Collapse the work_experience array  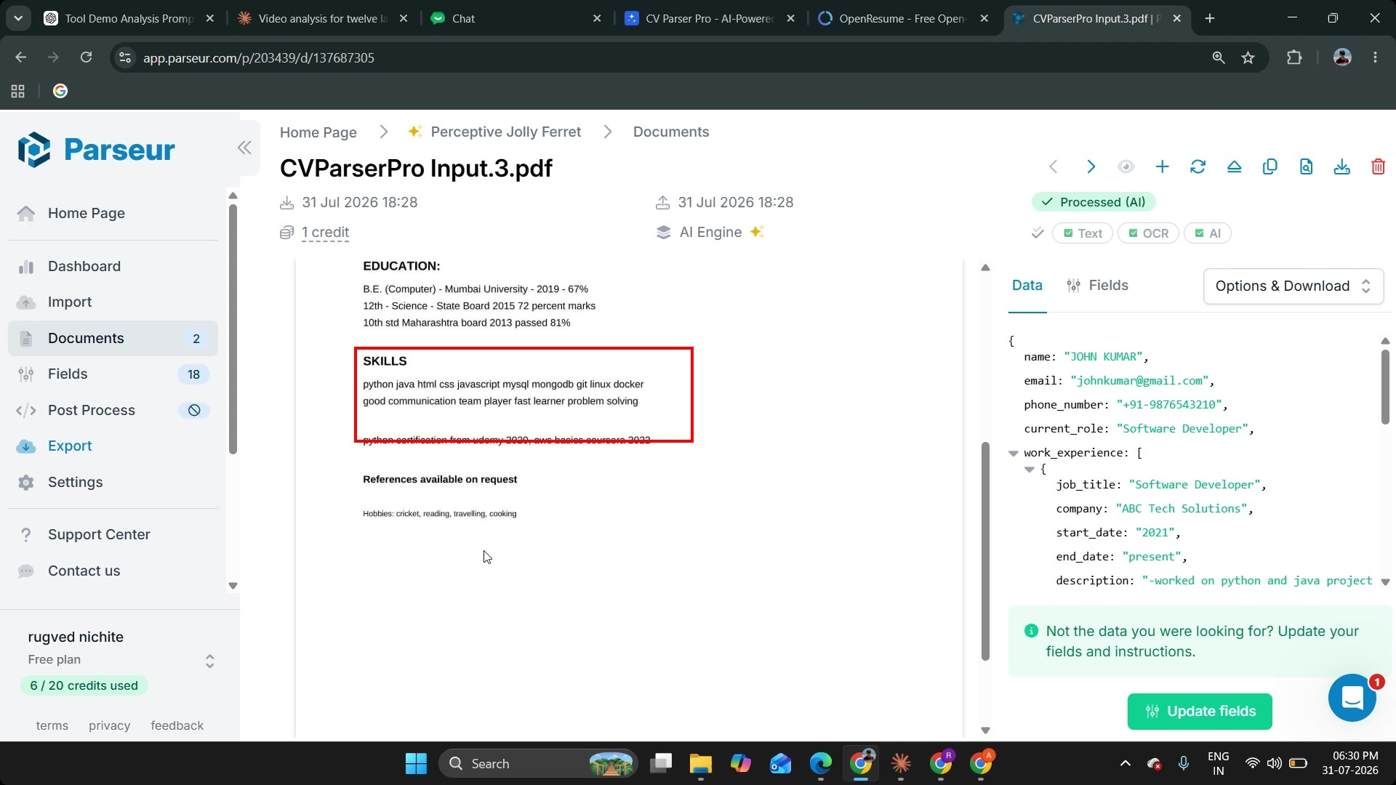coord(1013,453)
